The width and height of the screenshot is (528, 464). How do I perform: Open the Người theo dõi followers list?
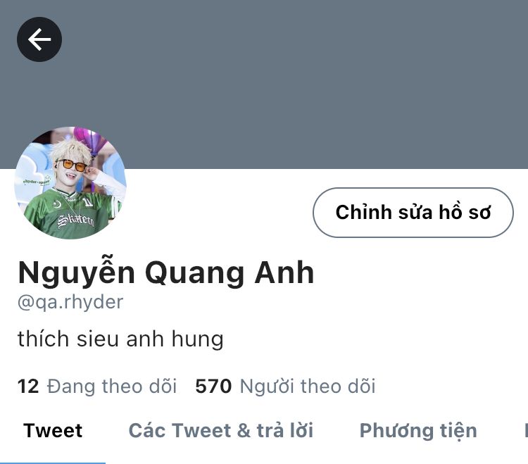308,386
